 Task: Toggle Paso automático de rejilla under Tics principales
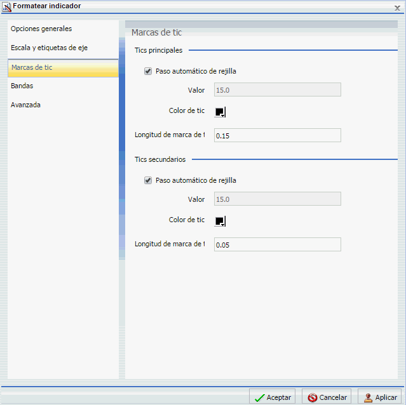point(148,71)
